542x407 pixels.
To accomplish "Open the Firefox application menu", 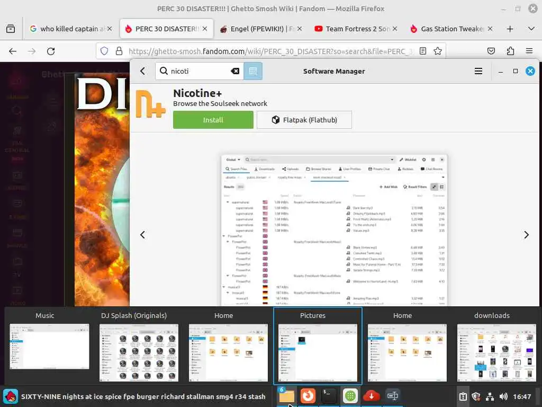I will click(x=529, y=51).
